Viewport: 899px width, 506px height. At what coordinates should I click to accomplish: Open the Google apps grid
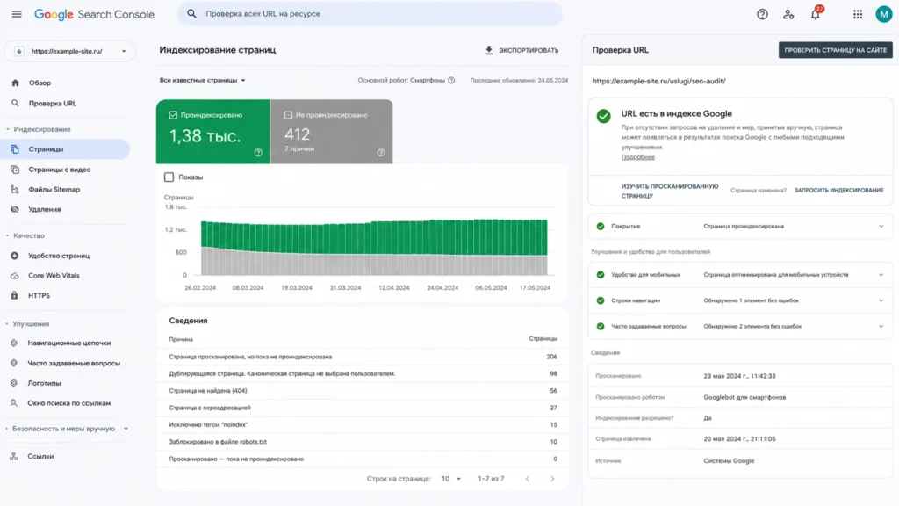point(858,14)
